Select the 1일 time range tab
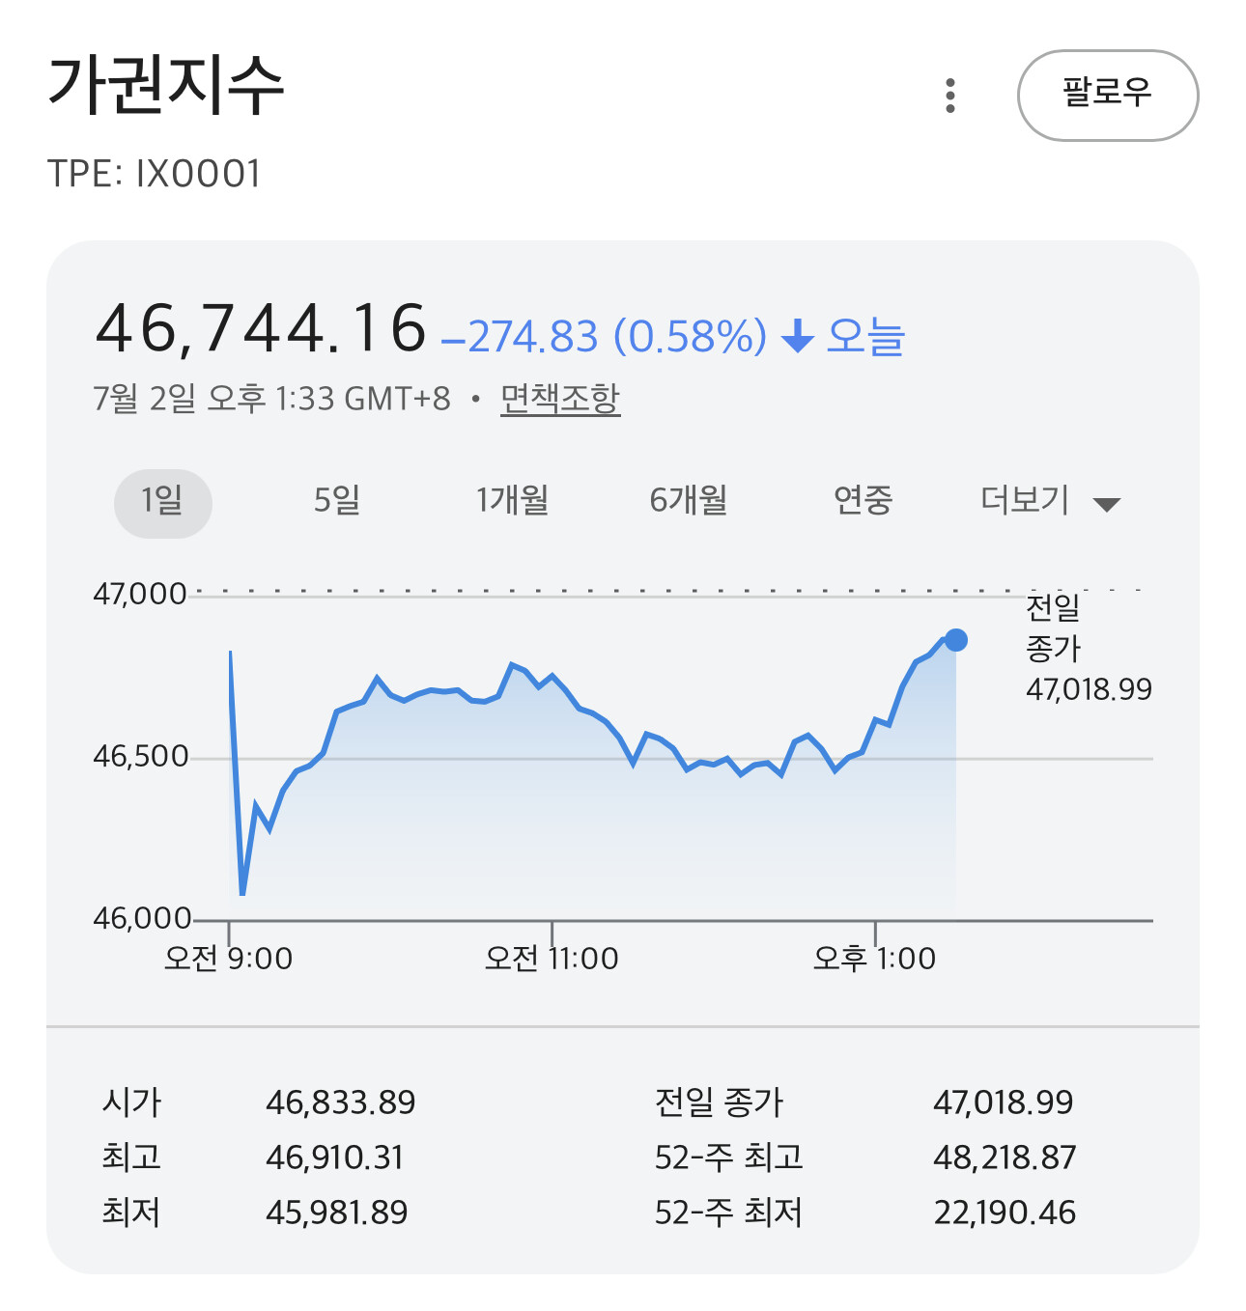The height and width of the screenshot is (1311, 1246). pyautogui.click(x=163, y=503)
